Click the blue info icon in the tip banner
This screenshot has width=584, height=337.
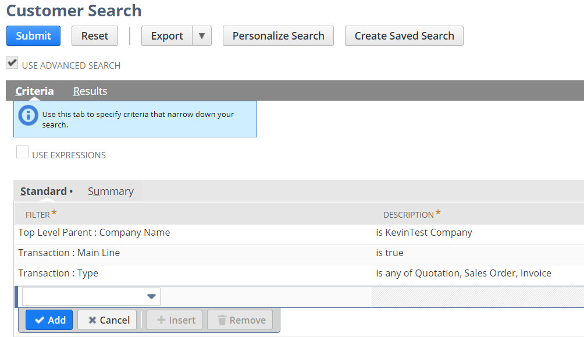pyautogui.click(x=28, y=115)
